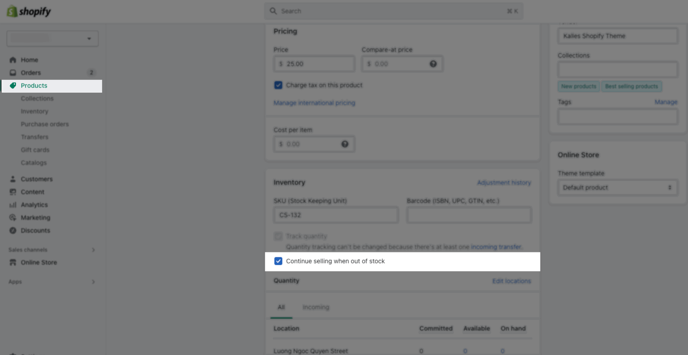The width and height of the screenshot is (688, 355).
Task: Expand the Sales channels section
Action: coord(93,250)
